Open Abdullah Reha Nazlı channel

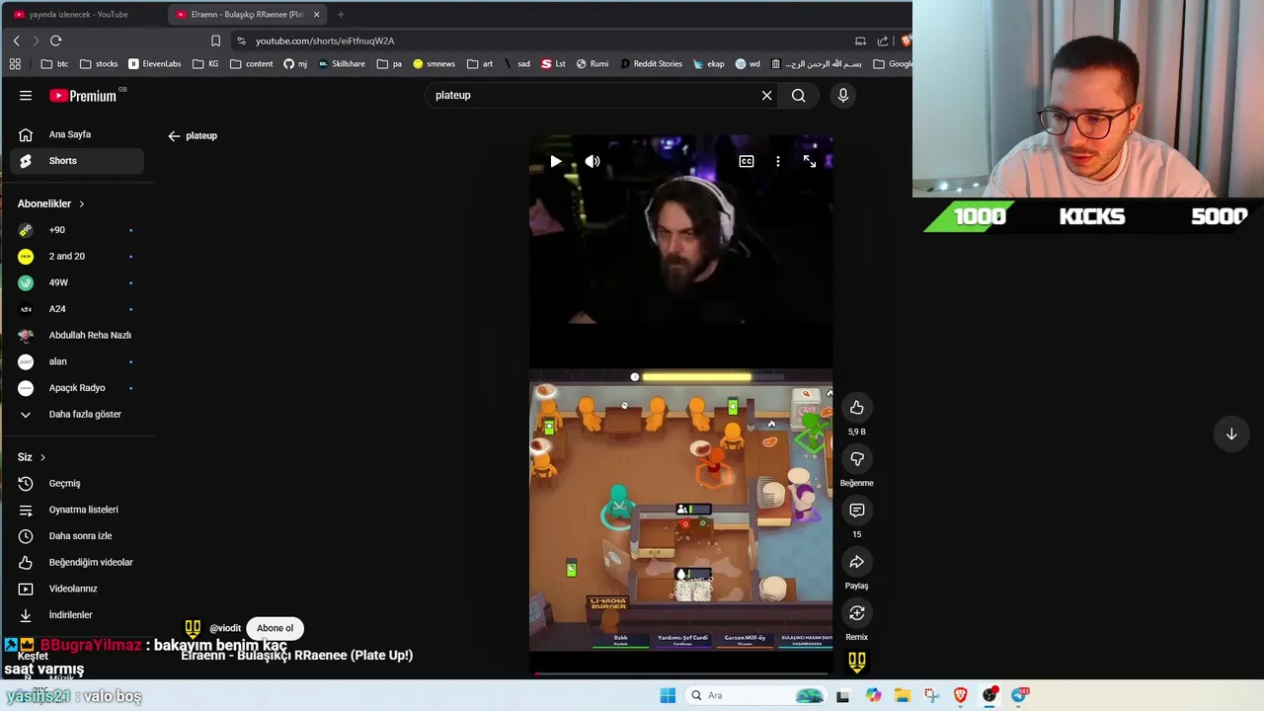[x=77, y=335]
